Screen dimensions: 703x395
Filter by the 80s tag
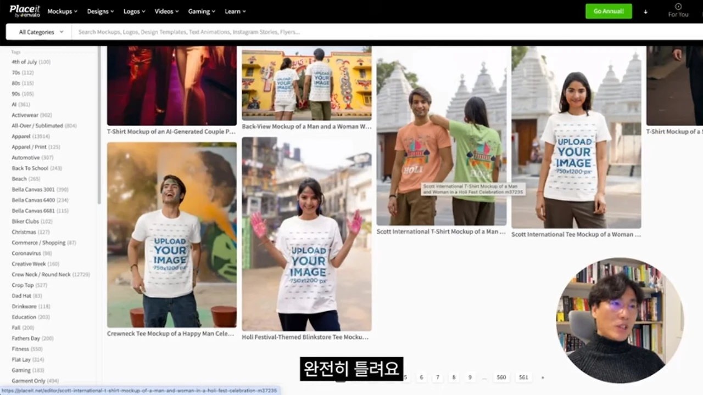coord(23,83)
